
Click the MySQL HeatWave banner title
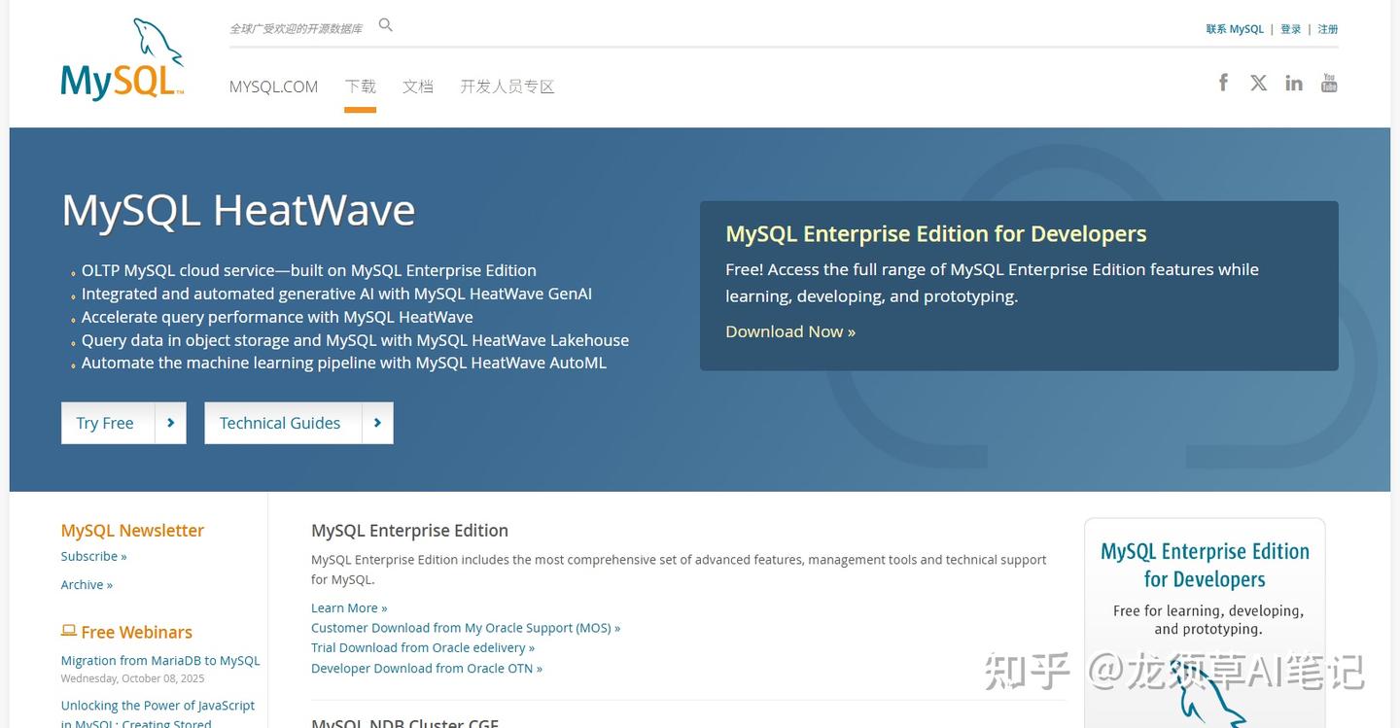coord(238,210)
